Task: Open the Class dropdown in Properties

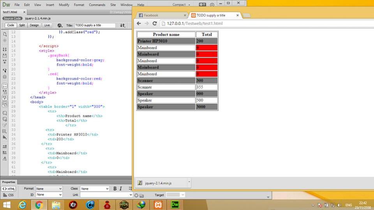Action: pos(95,189)
